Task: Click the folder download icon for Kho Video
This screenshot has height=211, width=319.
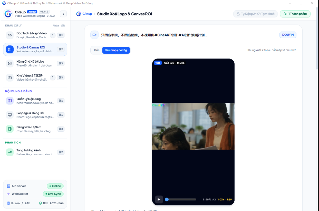Action: 10,77
